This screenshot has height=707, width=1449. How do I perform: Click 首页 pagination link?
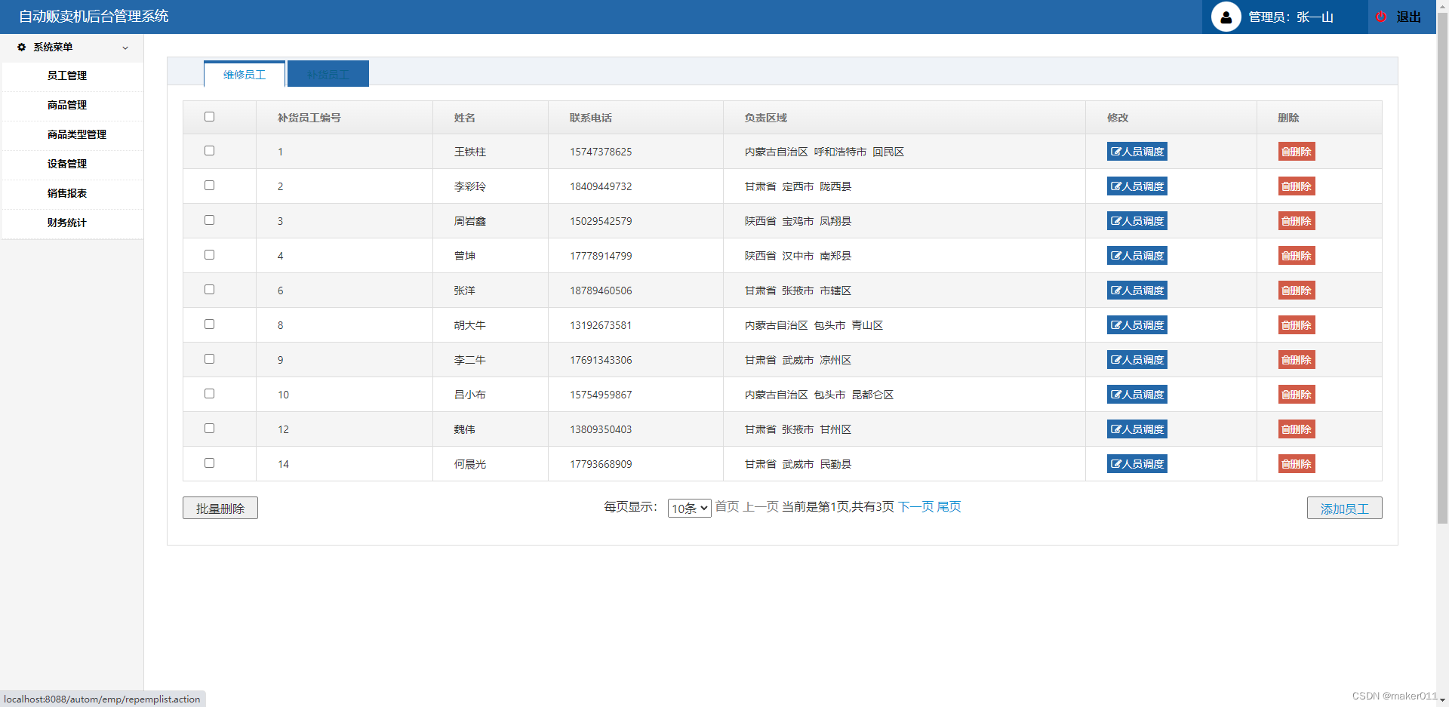tap(727, 507)
